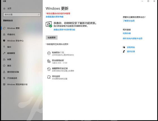158x121 pixels.
Task: Click the update status icon with green check
Action: pos(49,24)
